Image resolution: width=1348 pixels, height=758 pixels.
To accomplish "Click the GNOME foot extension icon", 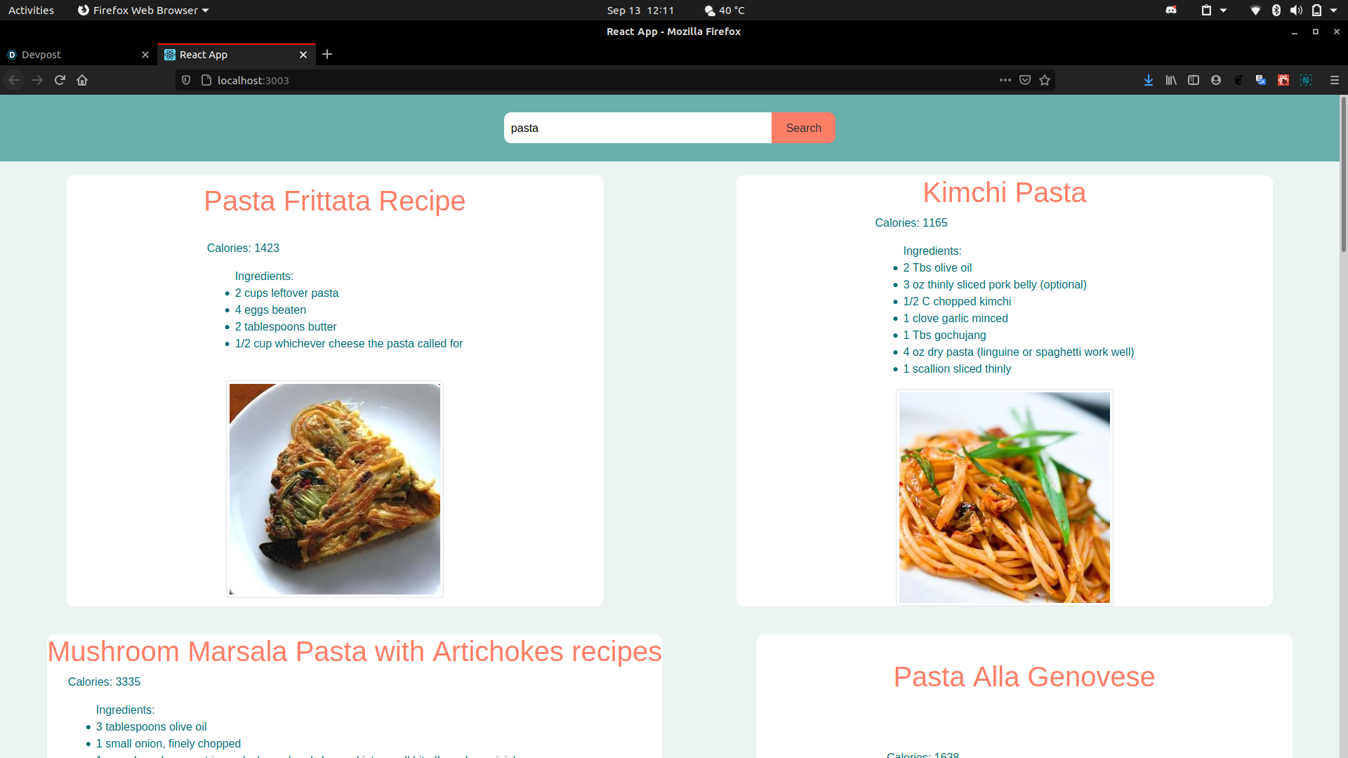I will click(x=1238, y=80).
